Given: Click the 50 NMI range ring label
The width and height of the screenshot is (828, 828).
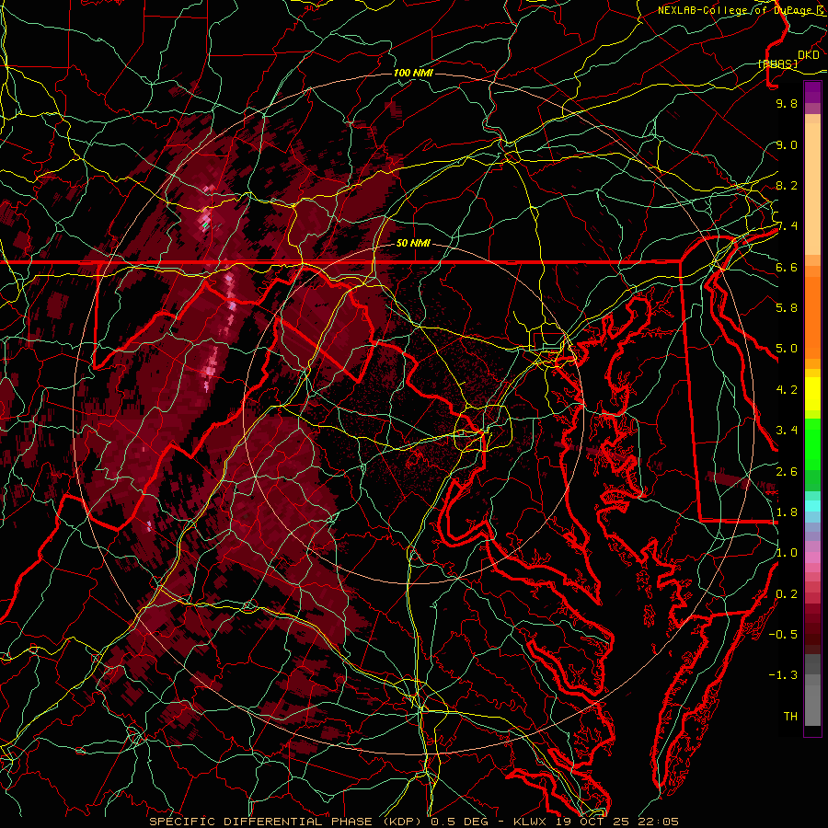Looking at the screenshot, I should [413, 244].
